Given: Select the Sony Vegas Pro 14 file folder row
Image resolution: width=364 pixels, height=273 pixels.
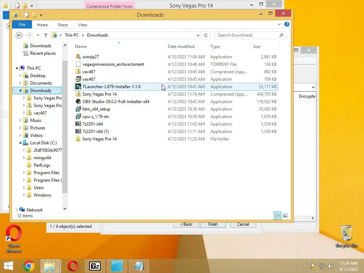Looking at the screenshot, I should 176,139.
